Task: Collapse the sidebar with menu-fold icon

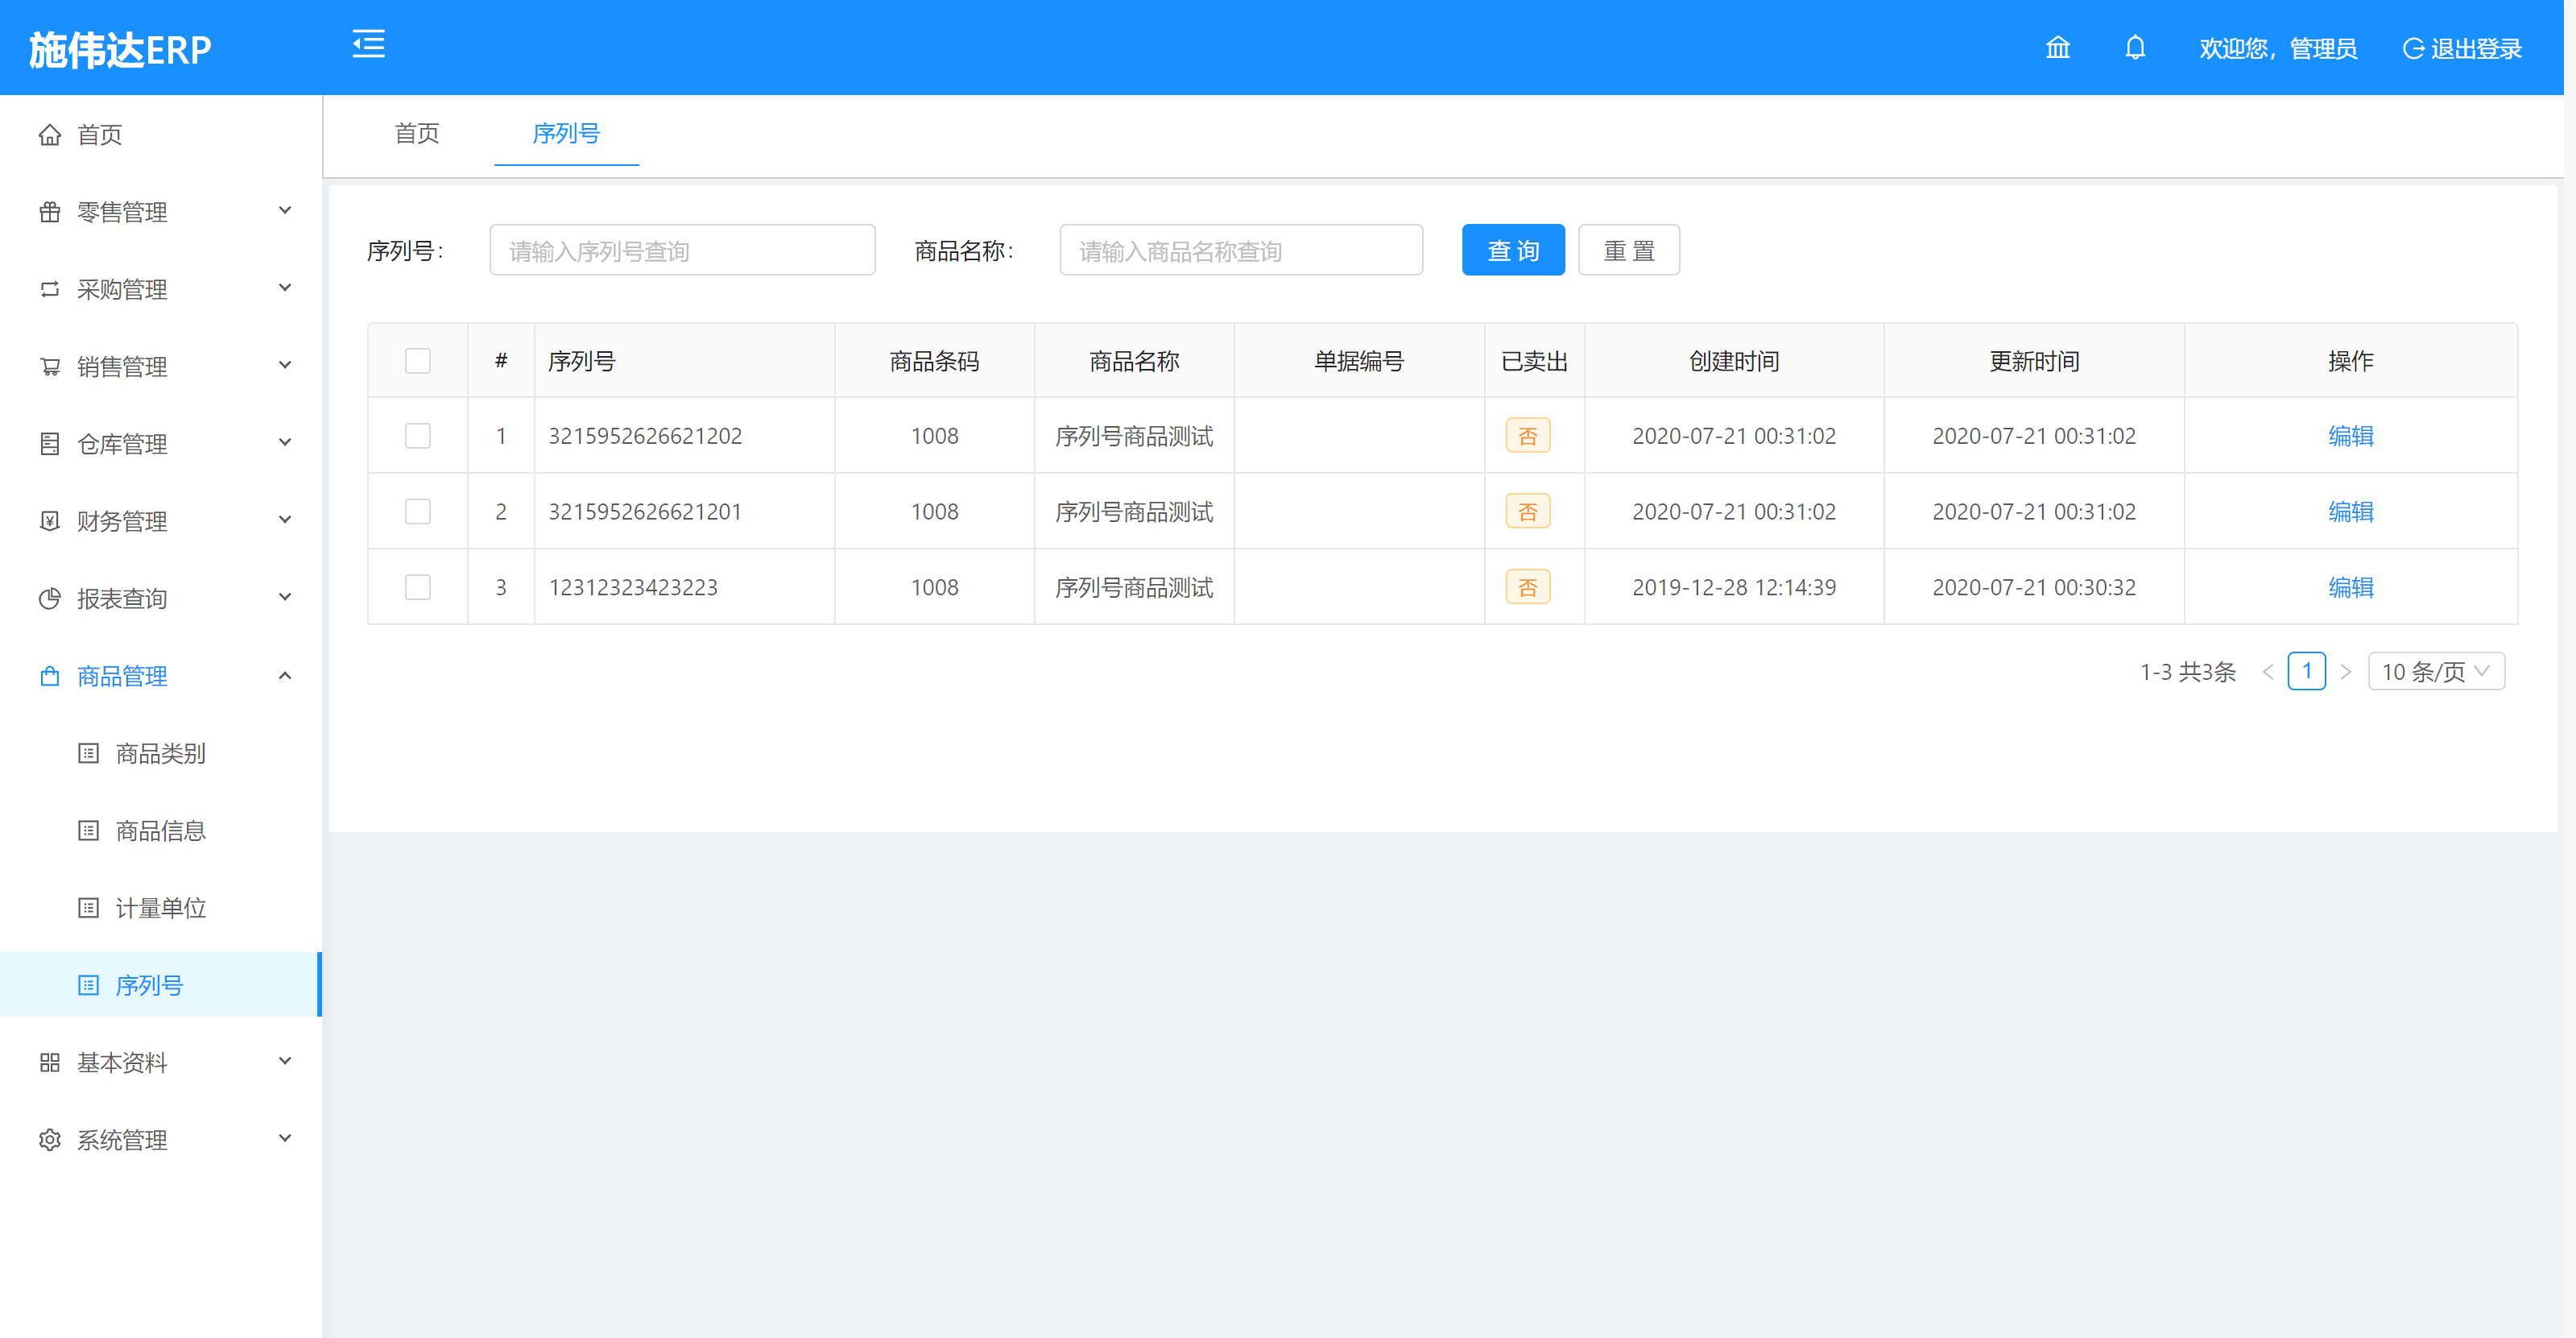Action: pos(368,45)
